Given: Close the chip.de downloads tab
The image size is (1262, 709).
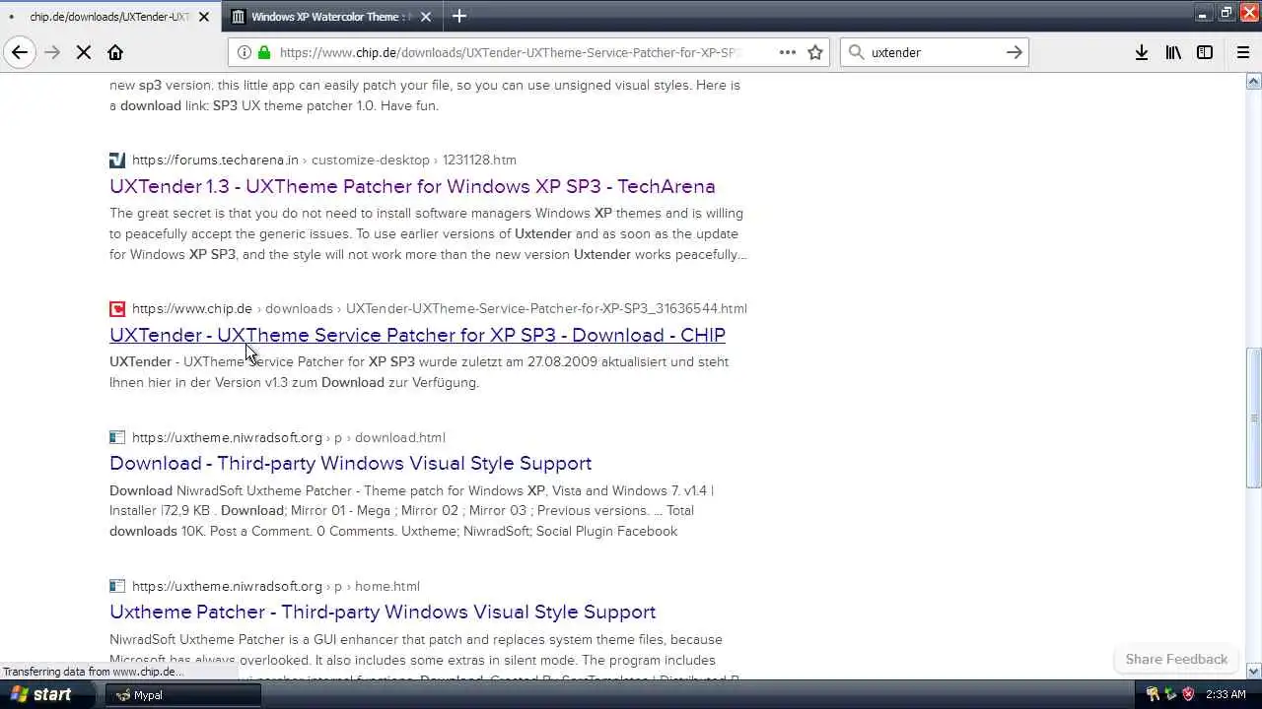Looking at the screenshot, I should 204,17.
